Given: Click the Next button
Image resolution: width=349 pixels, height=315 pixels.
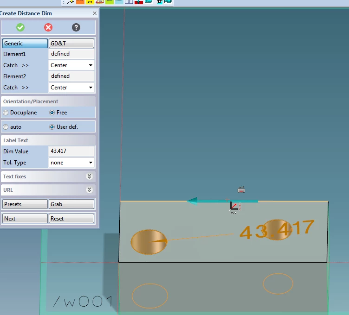Looking at the screenshot, I should coord(25,219).
